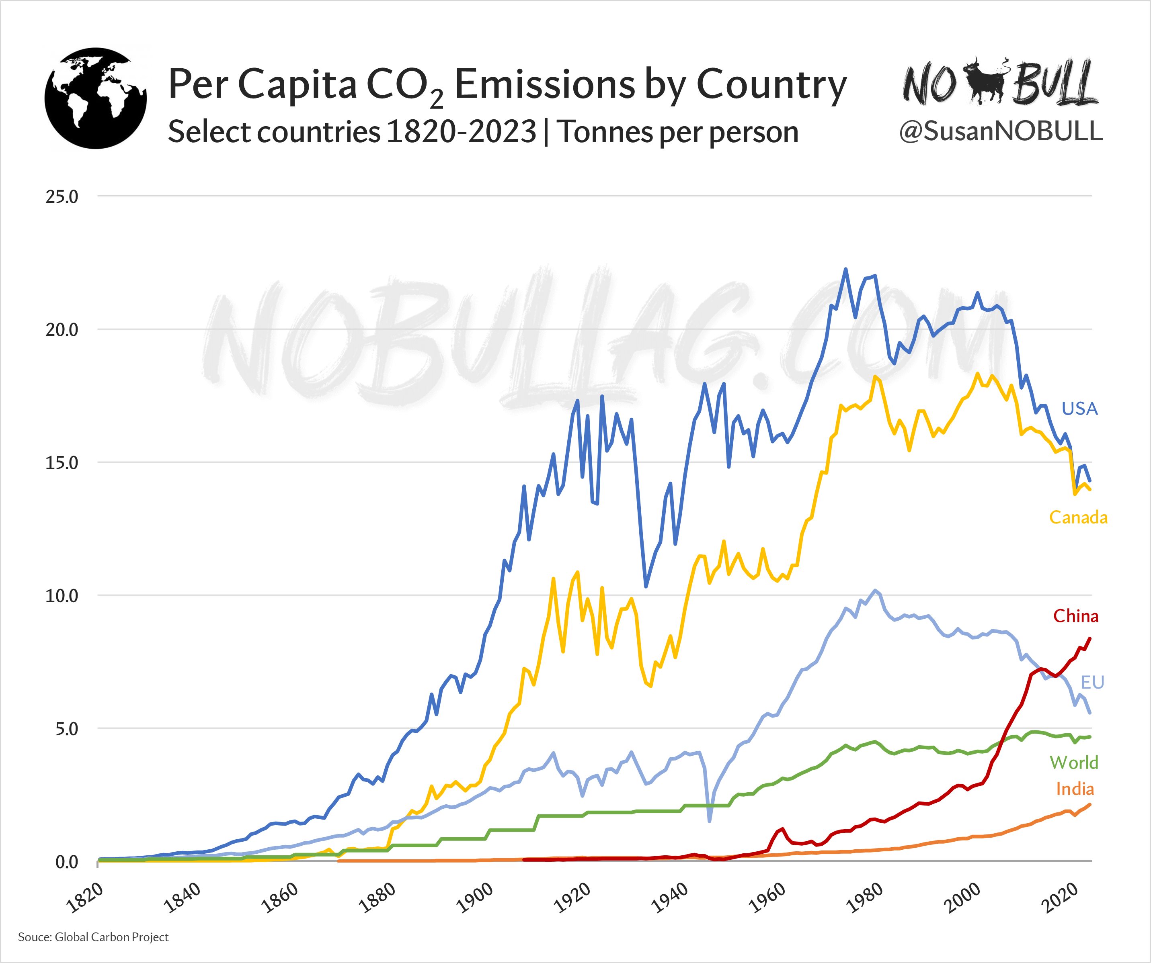This screenshot has width=1151, height=963.
Task: Click the EU series label
Action: pos(1092,682)
